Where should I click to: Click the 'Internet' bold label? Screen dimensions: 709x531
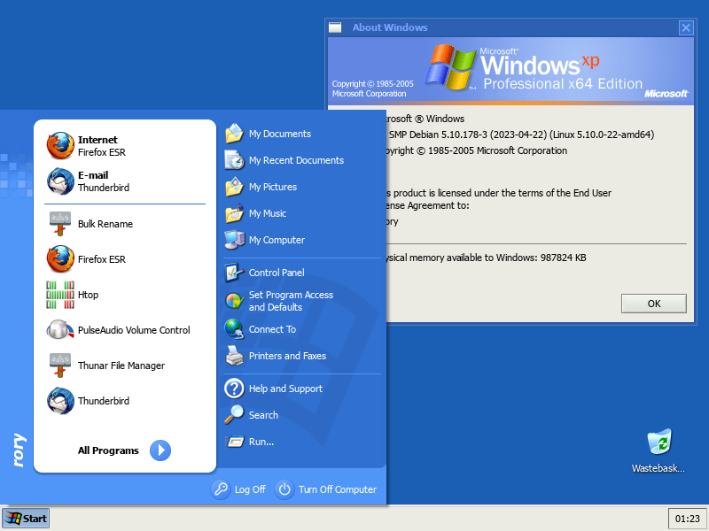97,140
